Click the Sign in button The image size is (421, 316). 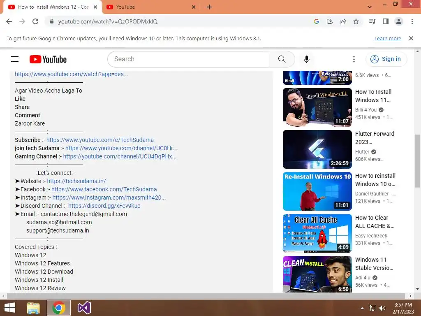coord(386,59)
